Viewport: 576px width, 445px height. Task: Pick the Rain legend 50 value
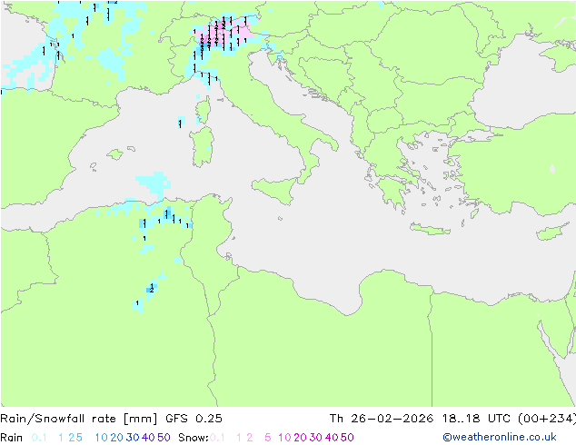164,438
